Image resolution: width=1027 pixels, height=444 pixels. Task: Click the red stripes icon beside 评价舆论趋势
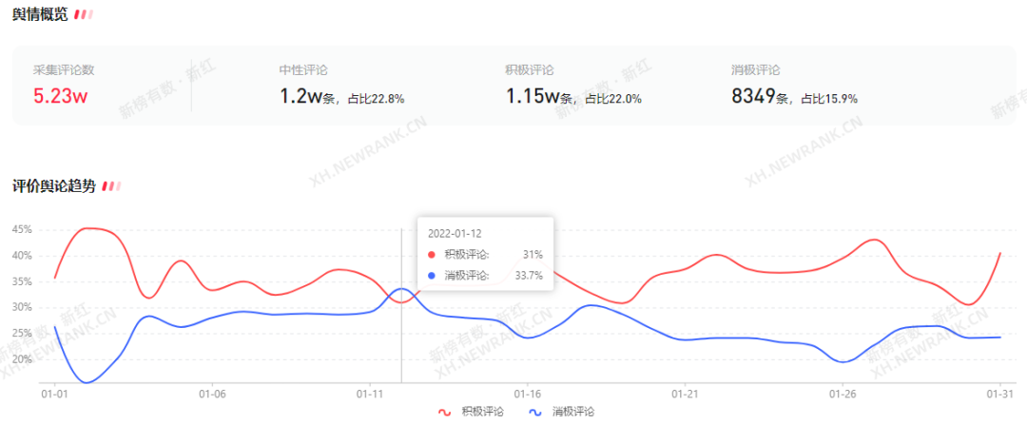[x=111, y=186]
